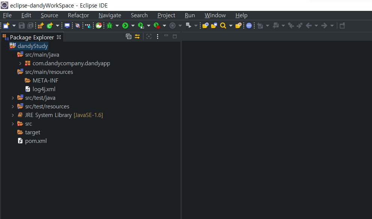
Task: Open the Refactor menu
Action: click(x=78, y=15)
